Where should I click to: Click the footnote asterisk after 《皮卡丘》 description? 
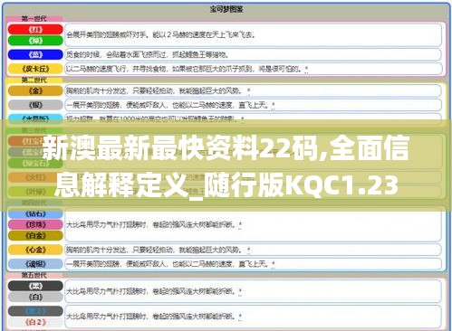(x=306, y=69)
